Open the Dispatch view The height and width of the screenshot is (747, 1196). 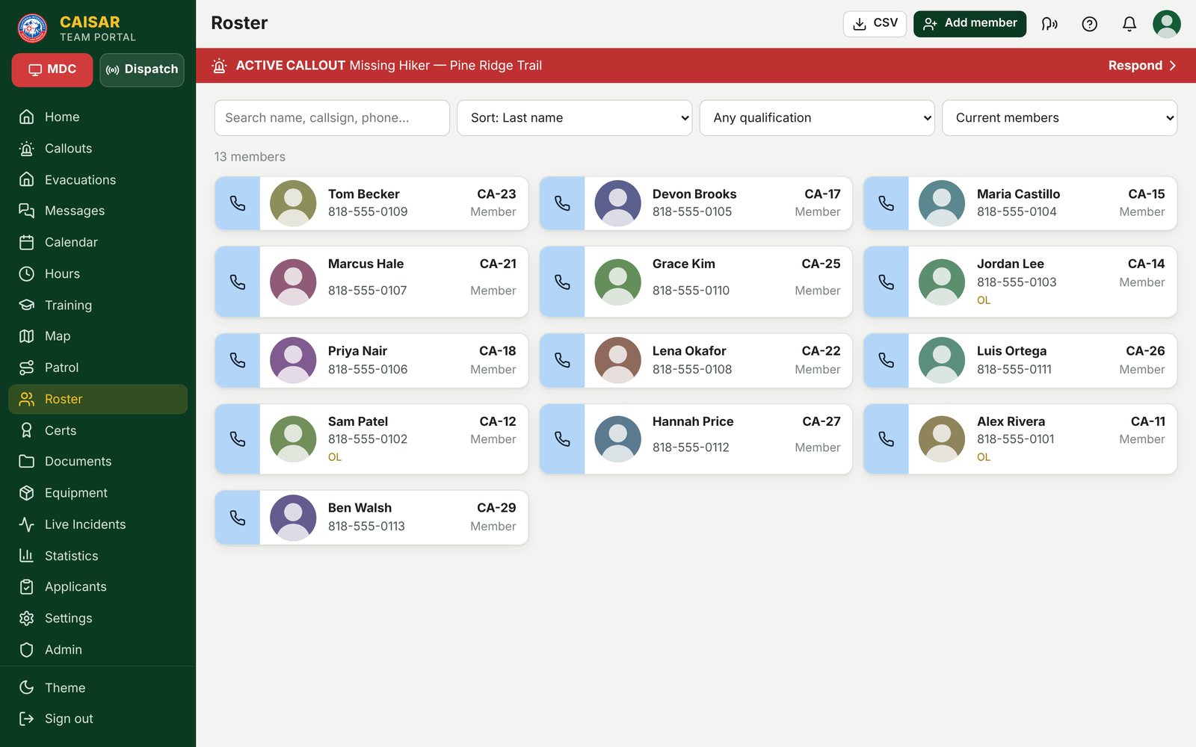tap(142, 69)
